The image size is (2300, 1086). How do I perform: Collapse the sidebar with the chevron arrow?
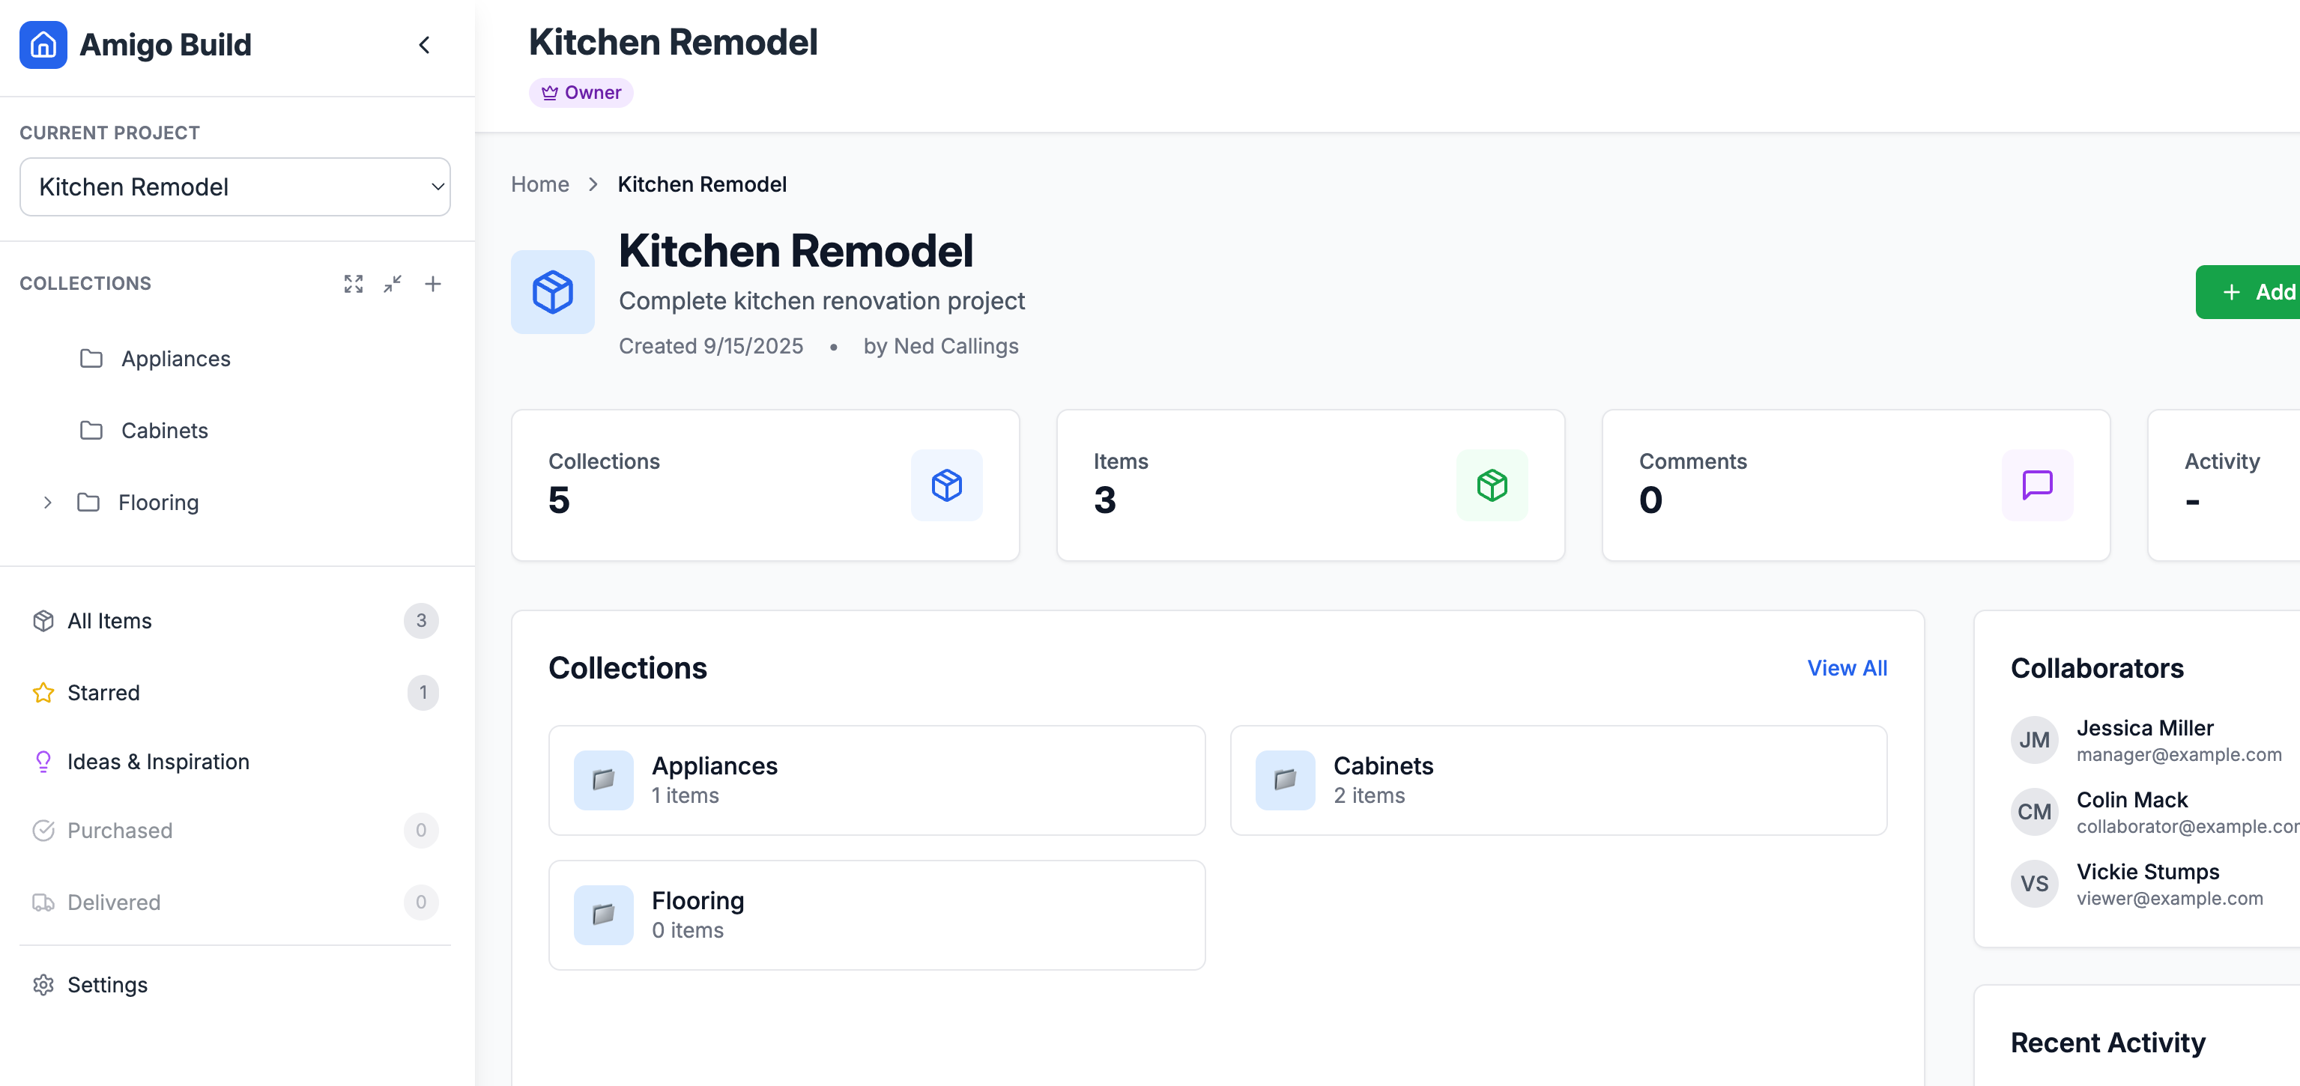point(424,45)
